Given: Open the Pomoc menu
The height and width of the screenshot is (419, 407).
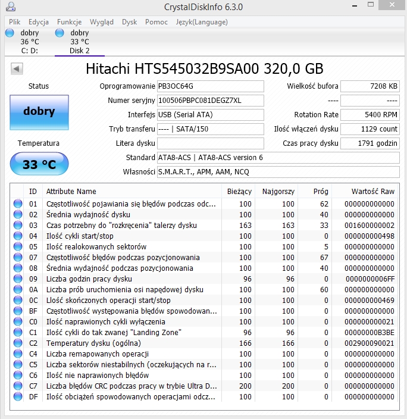Looking at the screenshot, I should (156, 22).
